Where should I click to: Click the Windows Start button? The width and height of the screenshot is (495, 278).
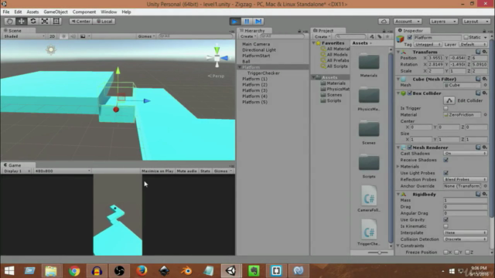[x=9, y=270]
